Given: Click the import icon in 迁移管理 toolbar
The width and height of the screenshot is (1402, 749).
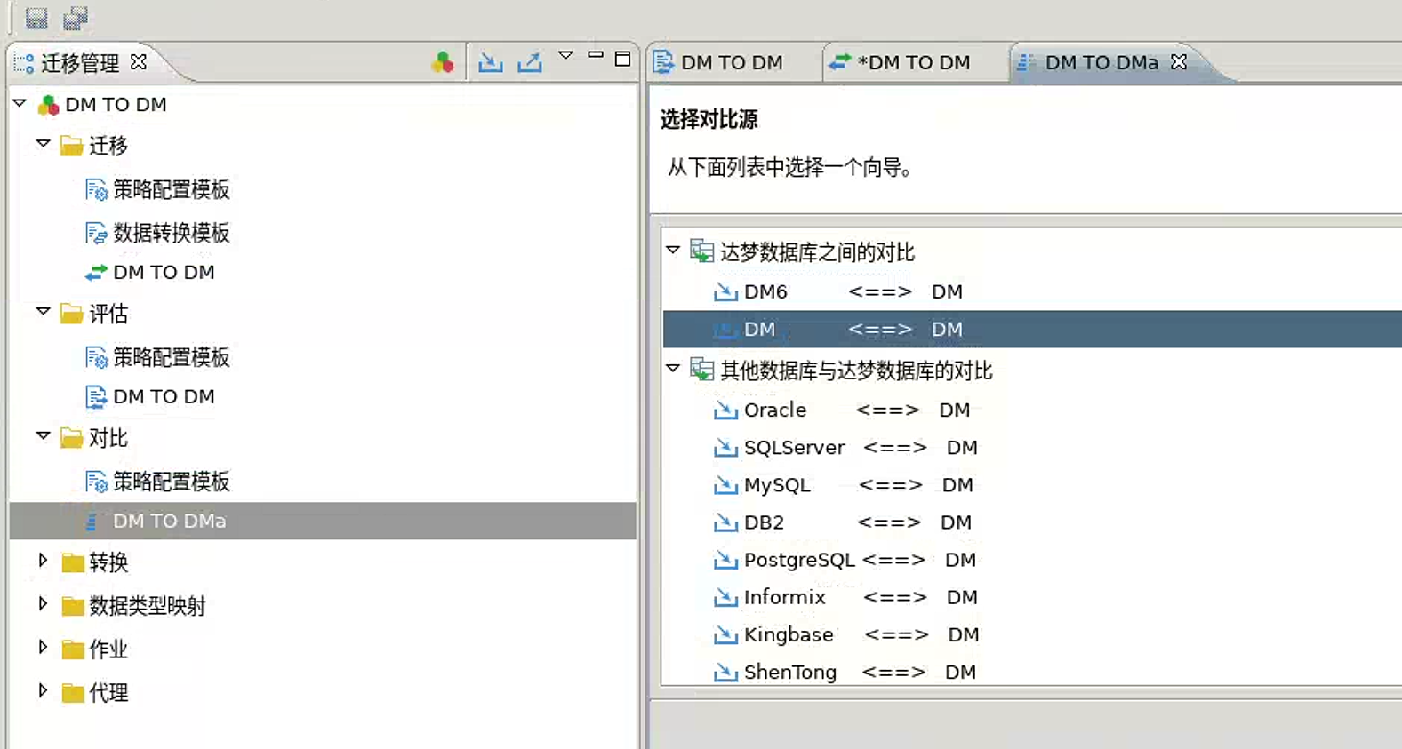Looking at the screenshot, I should [x=490, y=61].
